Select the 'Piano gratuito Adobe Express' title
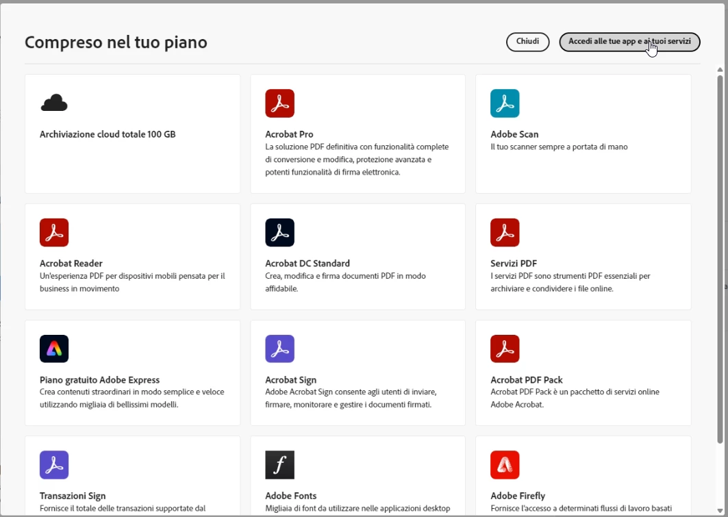This screenshot has height=517, width=728. 99,379
